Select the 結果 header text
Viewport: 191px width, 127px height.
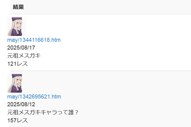click(18, 7)
